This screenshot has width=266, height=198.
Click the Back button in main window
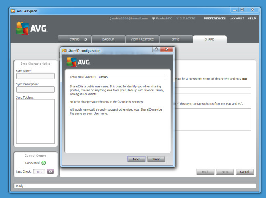[205, 172]
